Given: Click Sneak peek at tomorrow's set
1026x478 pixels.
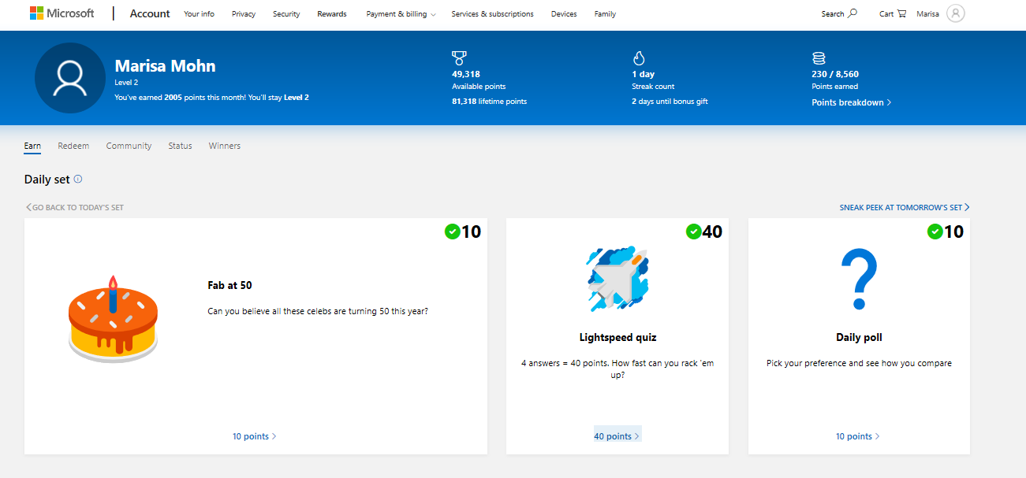Looking at the screenshot, I should 904,208.
